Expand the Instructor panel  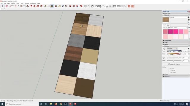[176, 77]
